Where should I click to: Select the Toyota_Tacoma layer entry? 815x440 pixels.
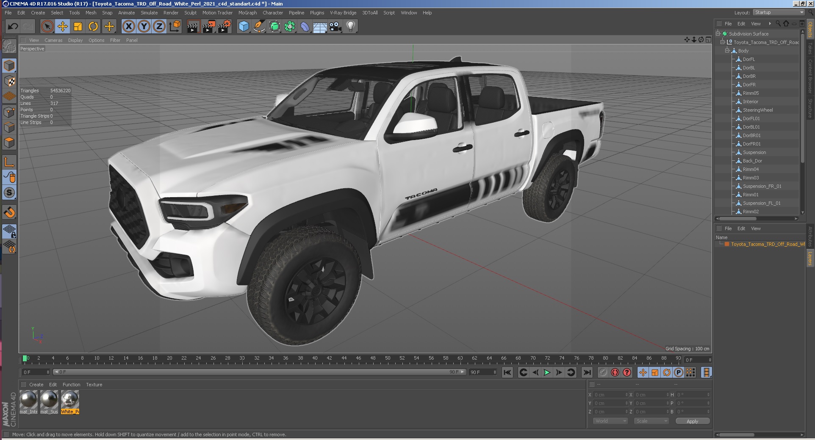(768, 244)
